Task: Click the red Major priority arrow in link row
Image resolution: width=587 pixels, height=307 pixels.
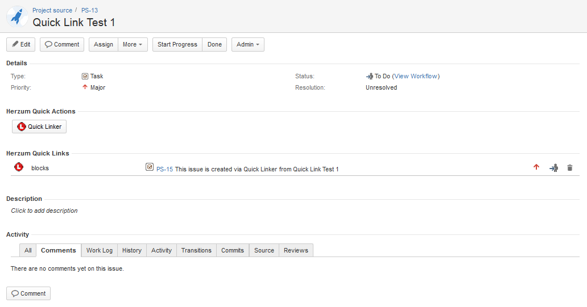Action: pos(536,167)
